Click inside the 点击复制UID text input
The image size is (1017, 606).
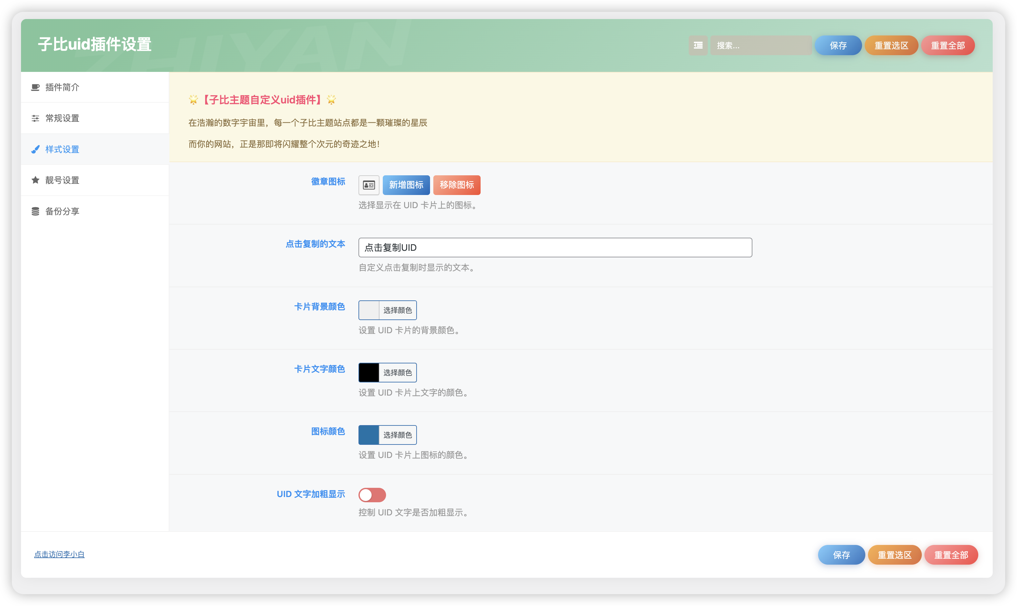pos(554,248)
